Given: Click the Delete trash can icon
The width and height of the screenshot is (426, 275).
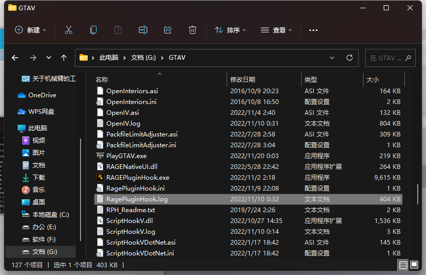Looking at the screenshot, I should pos(193,30).
